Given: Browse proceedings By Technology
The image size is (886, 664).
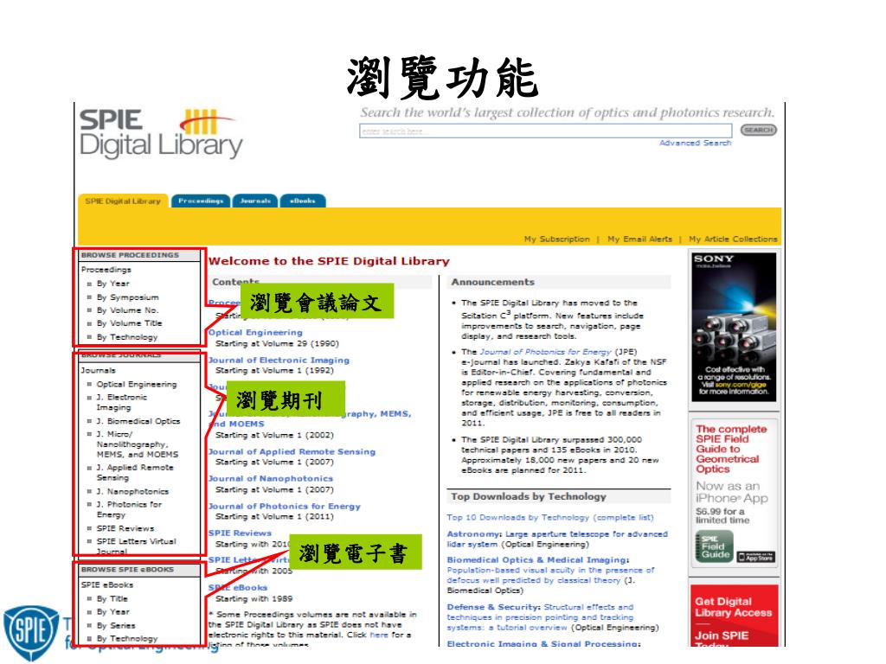Looking at the screenshot, I should click(127, 337).
